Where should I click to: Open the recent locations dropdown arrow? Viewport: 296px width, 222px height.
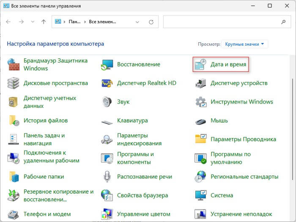(x=33, y=22)
